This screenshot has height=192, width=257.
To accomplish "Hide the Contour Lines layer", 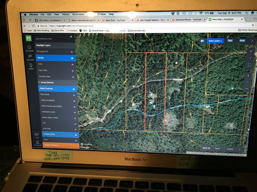I will (76, 135).
